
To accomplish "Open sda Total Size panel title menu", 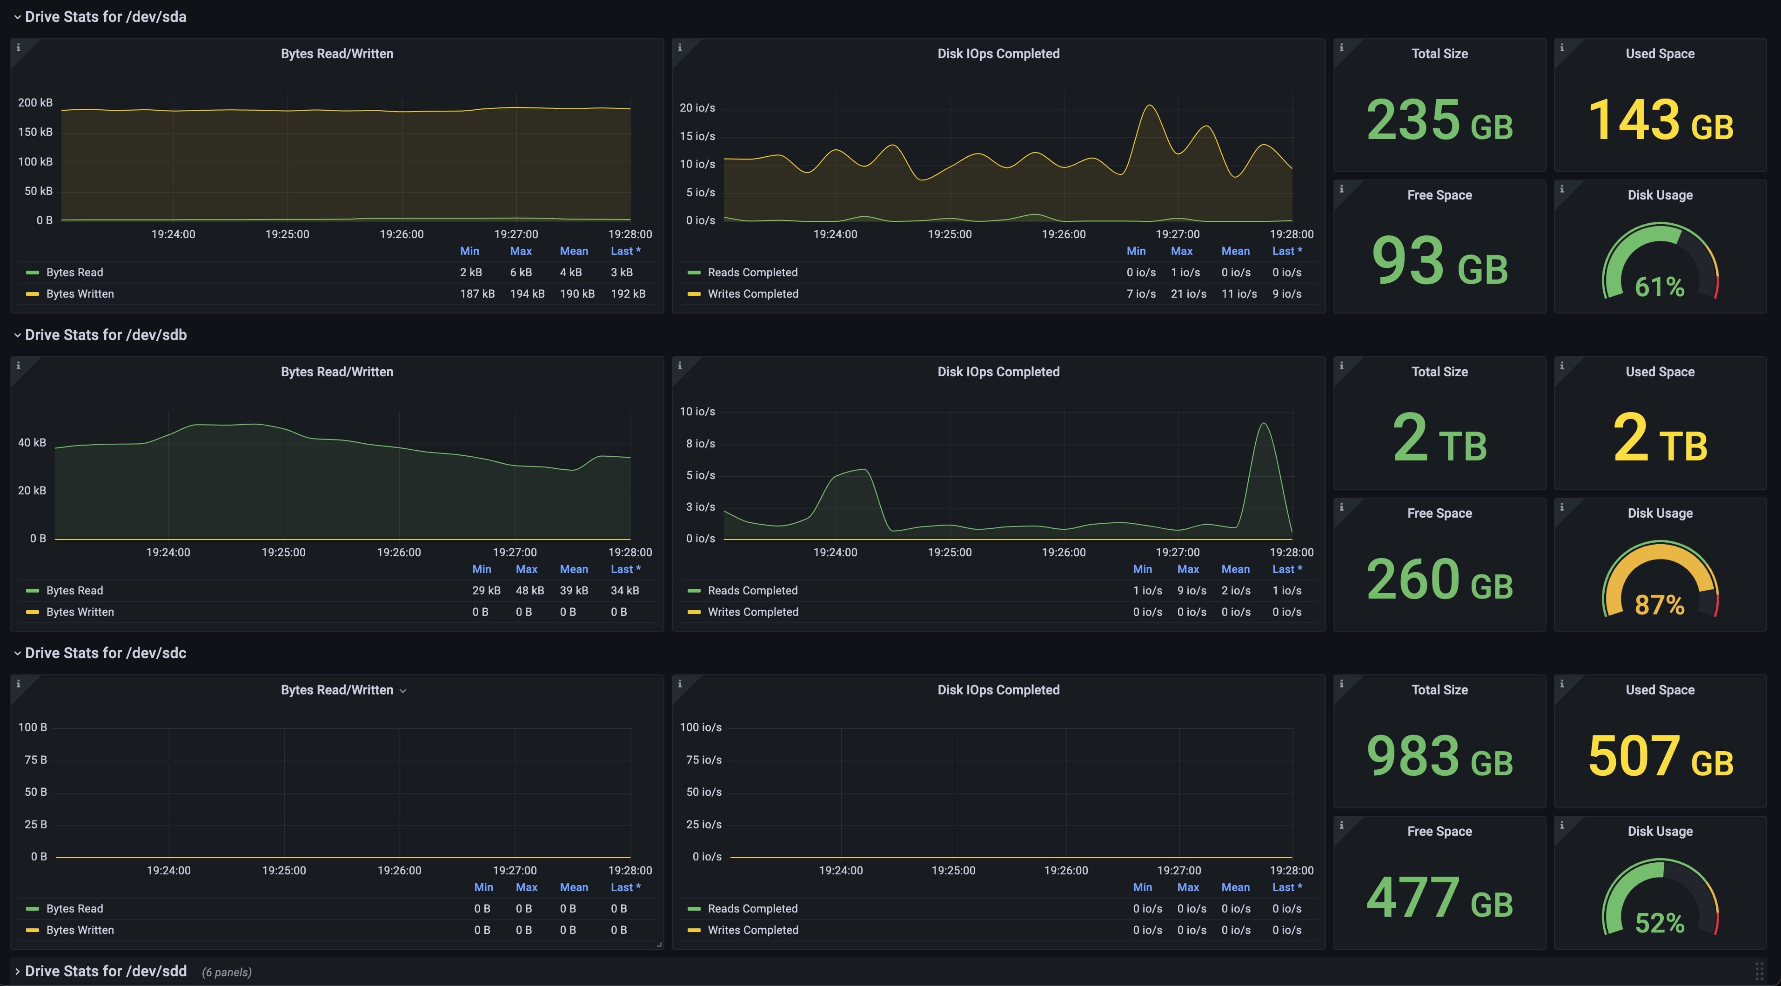I will click(1440, 54).
